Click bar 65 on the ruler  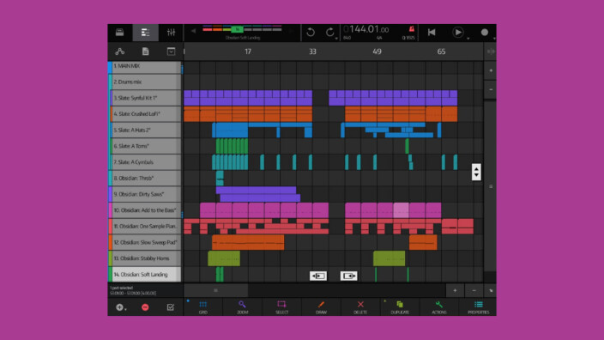[441, 52]
